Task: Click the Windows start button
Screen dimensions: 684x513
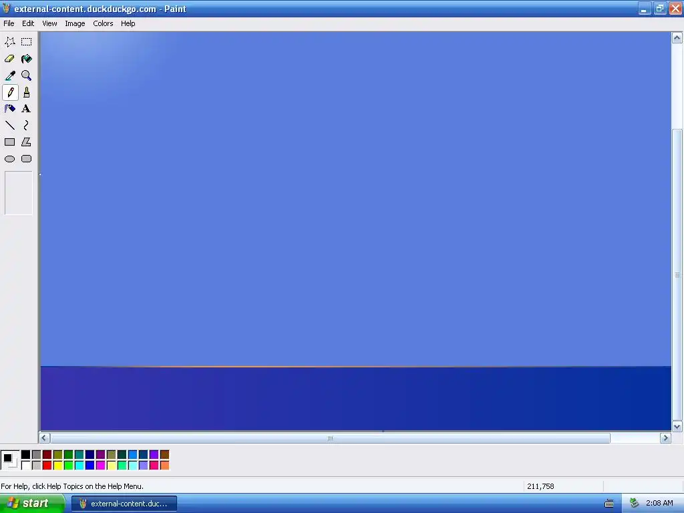Action: coord(32,504)
